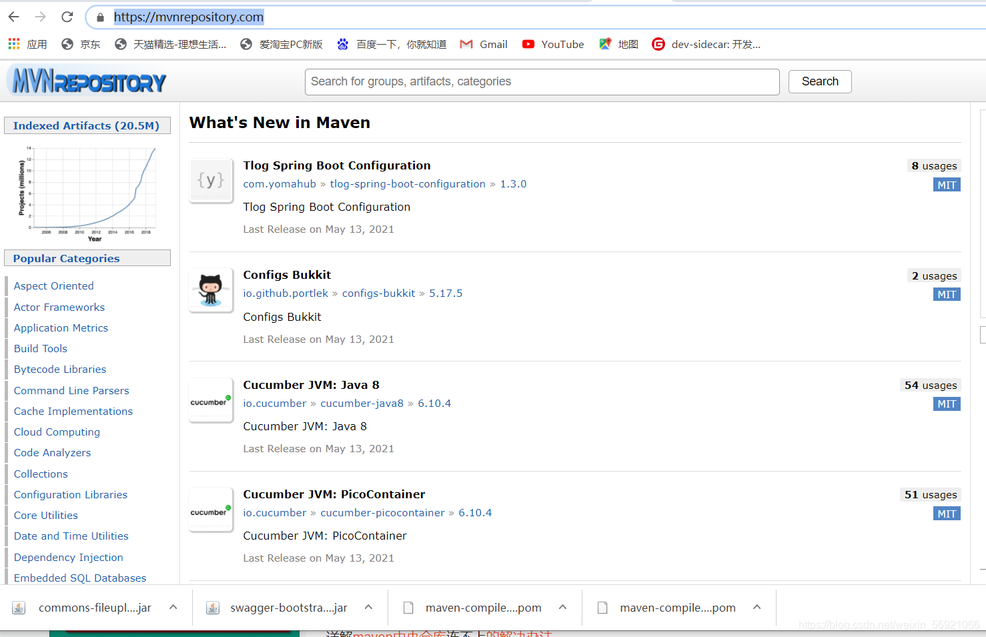Screen dimensions: 986x637
Task: Open the 地图 maps bookmark
Action: click(x=619, y=44)
